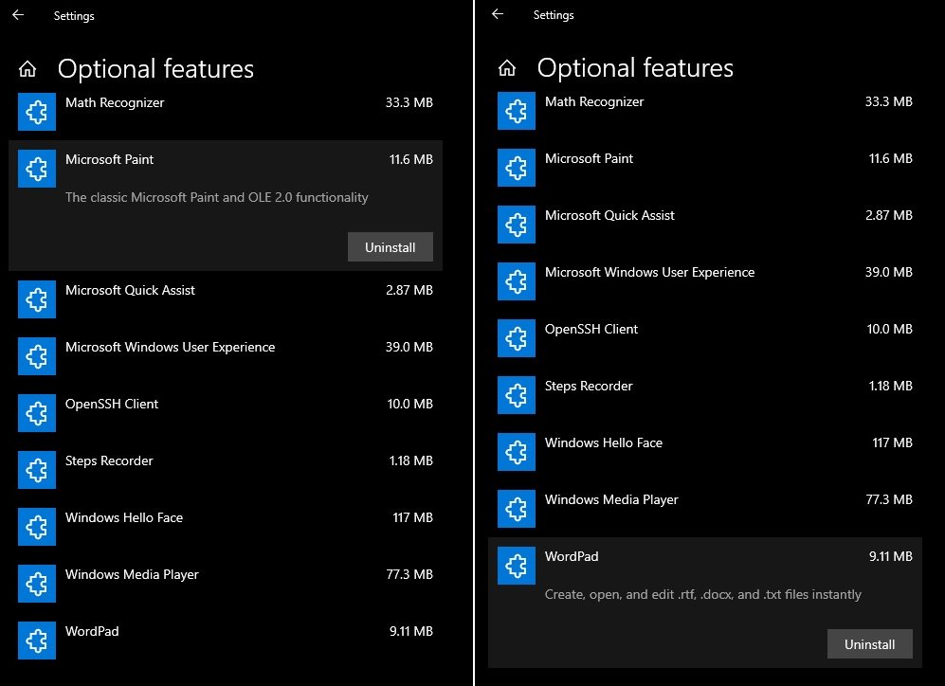Click Microsoft Windows User Experience icon, right window
Viewport: 945px width, 686px height.
[x=517, y=281]
